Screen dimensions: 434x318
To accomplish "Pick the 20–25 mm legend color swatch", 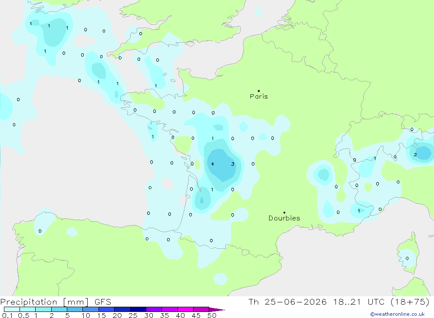I will [x=122, y=309].
